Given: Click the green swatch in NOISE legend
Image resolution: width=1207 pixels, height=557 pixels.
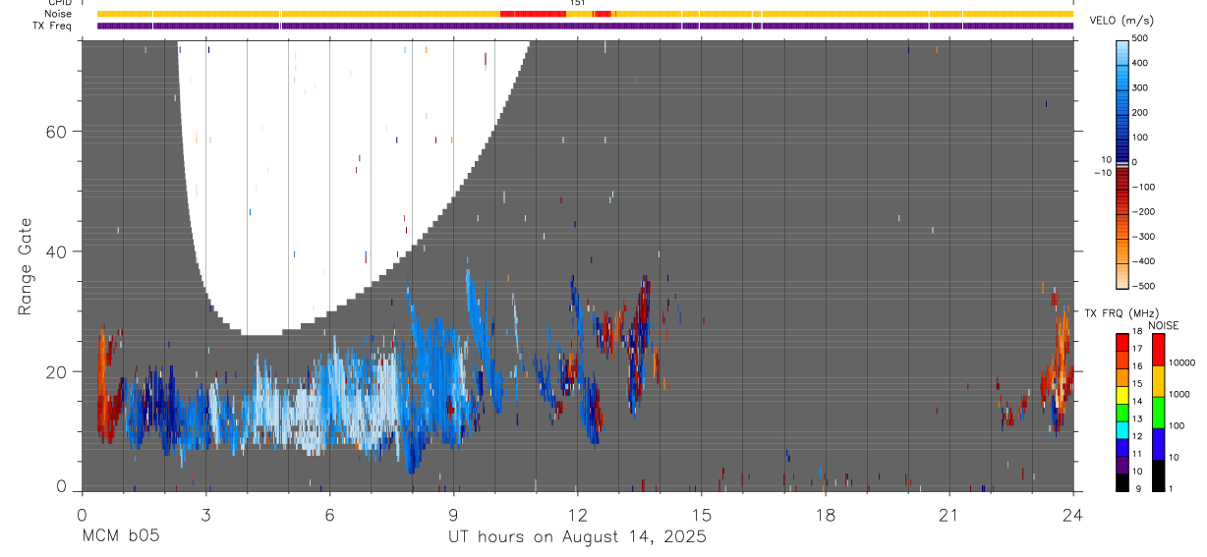Looking at the screenshot, I should 1158,412.
